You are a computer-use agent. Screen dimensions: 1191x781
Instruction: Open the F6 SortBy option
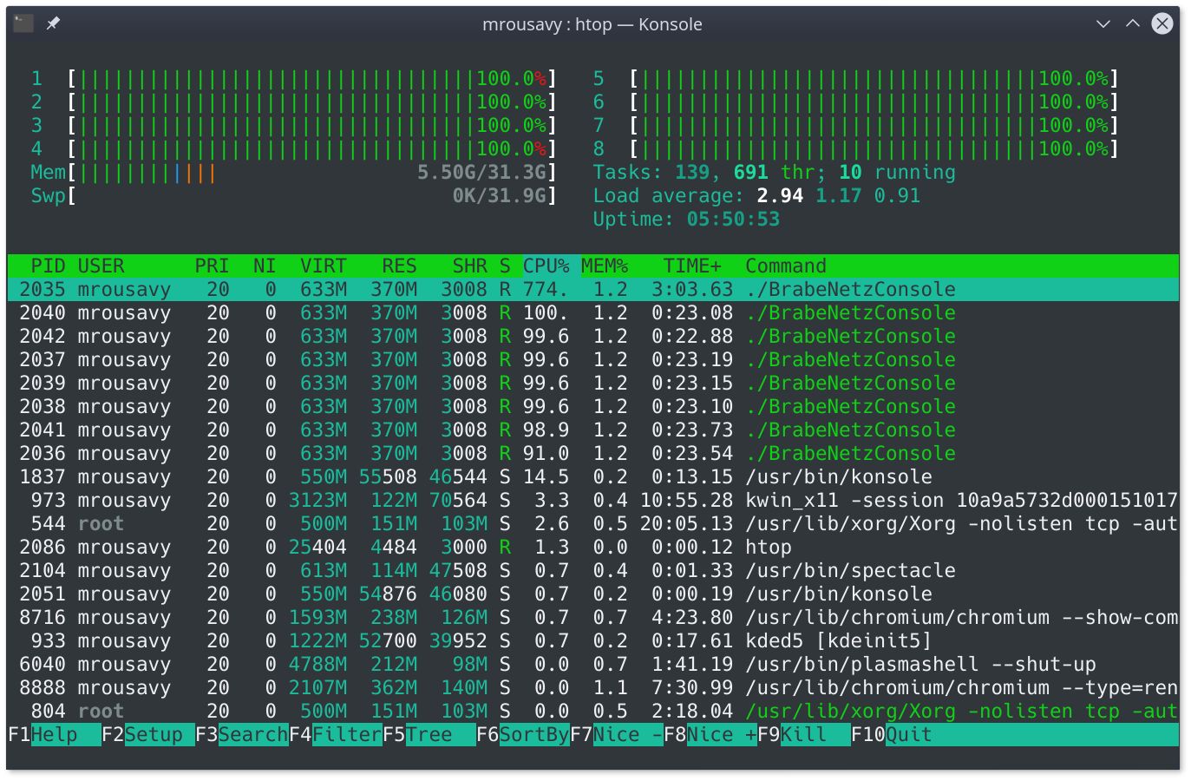point(522,735)
